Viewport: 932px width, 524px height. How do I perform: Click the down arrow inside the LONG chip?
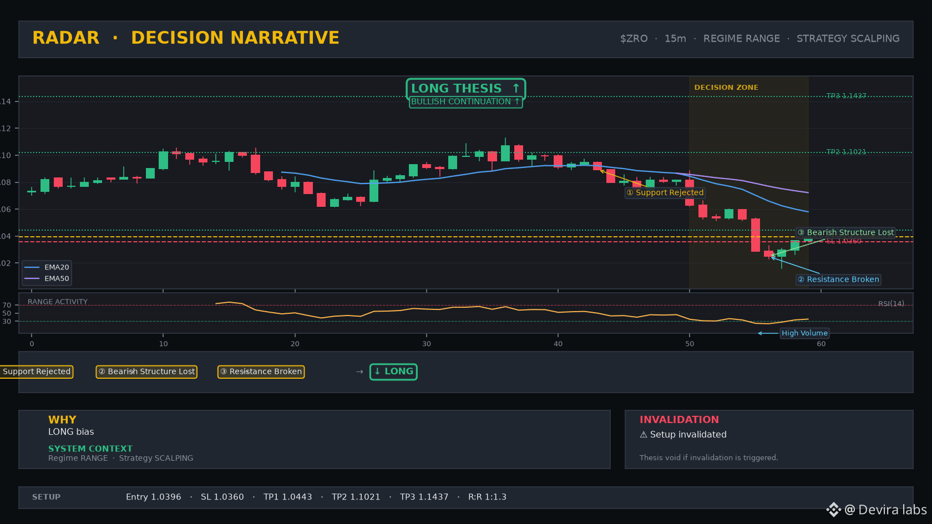[377, 371]
